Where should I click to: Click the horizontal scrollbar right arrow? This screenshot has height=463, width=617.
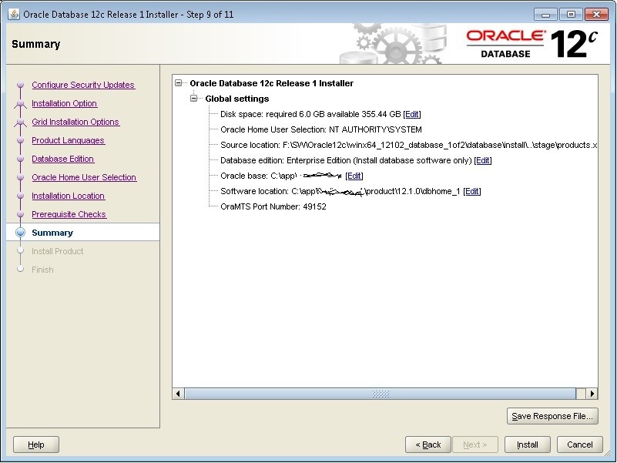pos(592,394)
